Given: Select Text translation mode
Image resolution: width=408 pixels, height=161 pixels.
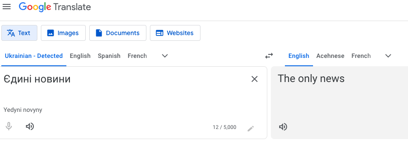Looking at the screenshot, I should 19,33.
